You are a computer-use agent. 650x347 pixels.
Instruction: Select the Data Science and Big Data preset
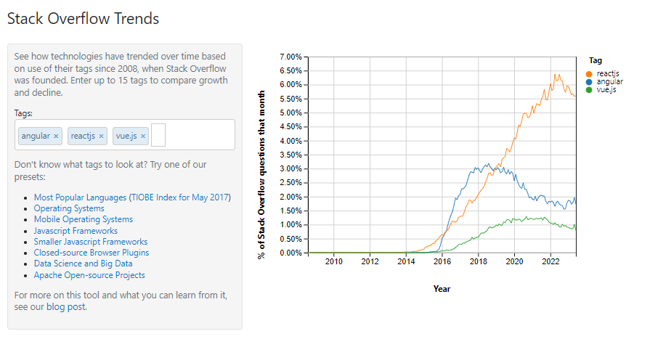click(x=83, y=264)
